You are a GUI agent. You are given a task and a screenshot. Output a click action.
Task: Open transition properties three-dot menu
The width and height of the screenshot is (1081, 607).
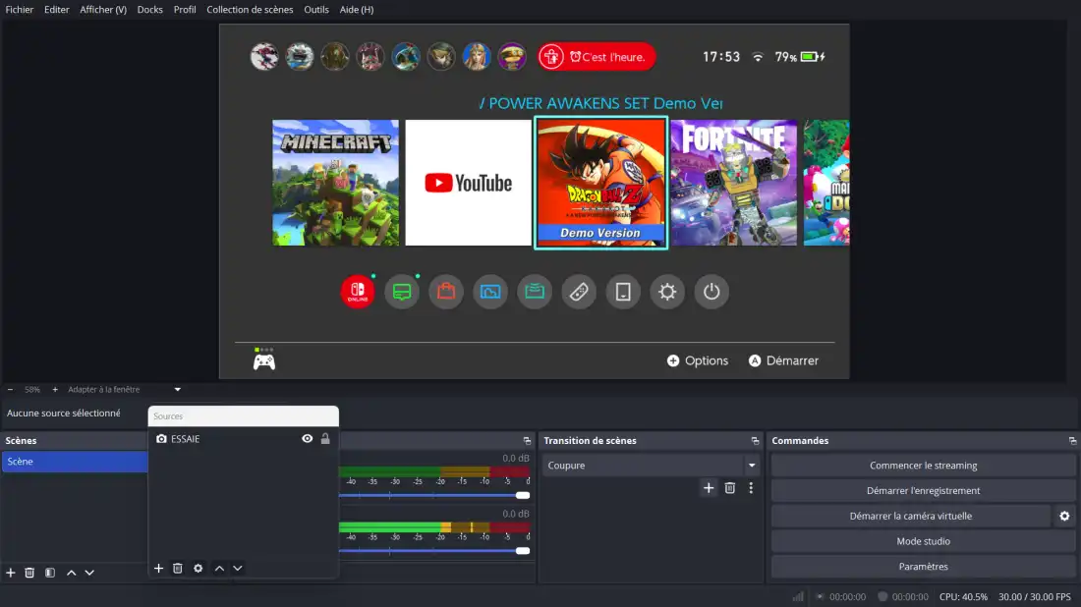[751, 488]
